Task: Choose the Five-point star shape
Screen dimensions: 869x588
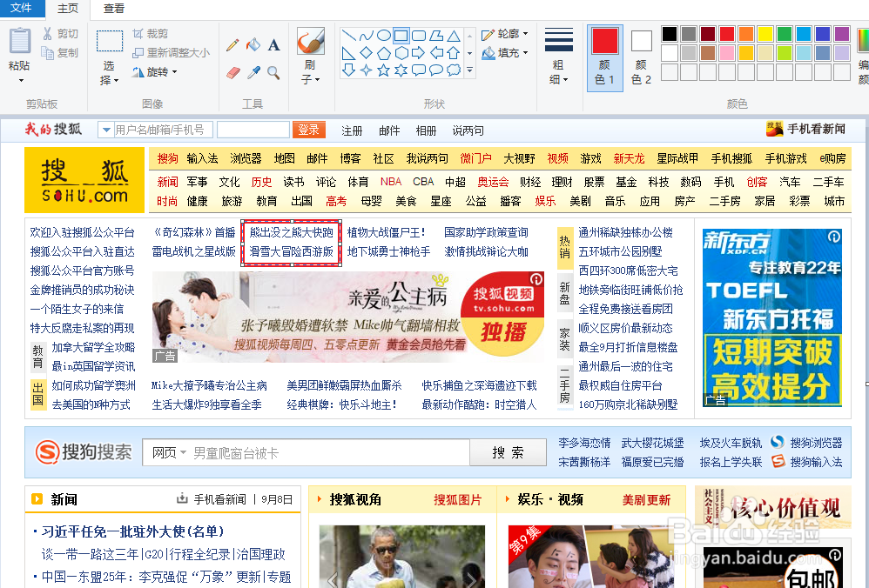Action: coord(384,70)
